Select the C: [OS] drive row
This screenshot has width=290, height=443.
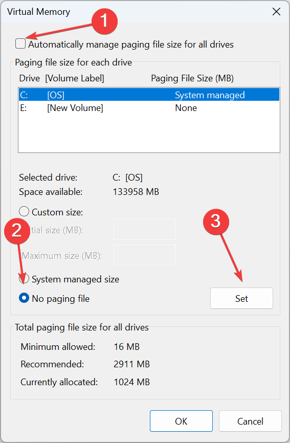149,95
